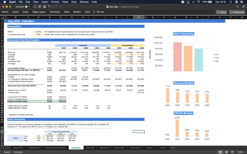Open the Data ribbon tab
The height and width of the screenshot is (154, 247).
[66, 12]
